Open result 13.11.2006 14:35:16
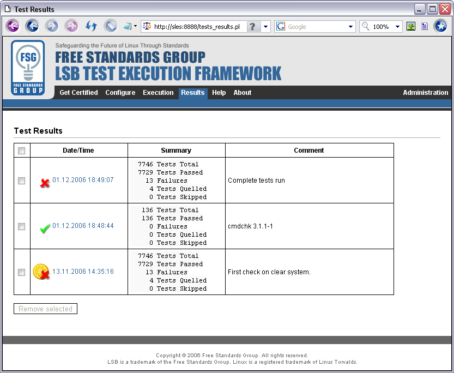 tap(83, 272)
